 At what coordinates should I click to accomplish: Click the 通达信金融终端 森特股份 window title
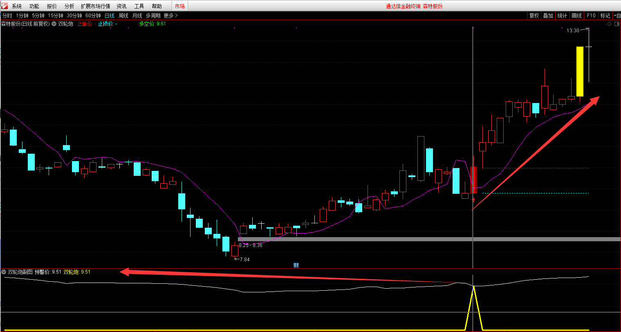tap(414, 6)
